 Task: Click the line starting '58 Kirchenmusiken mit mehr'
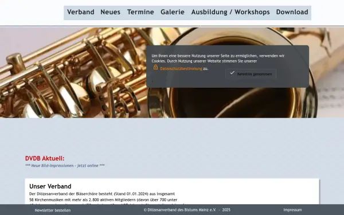tap(103, 200)
